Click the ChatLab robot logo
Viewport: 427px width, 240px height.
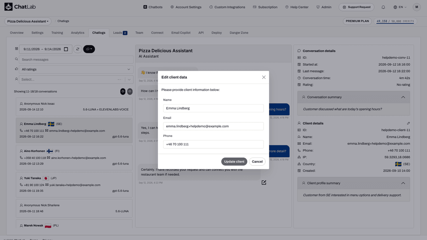pyautogui.click(x=8, y=7)
